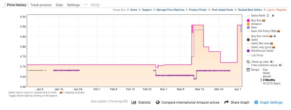This screenshot has width=291, height=110.
Task: Click the Statistic bar chart icon
Action: coord(134,102)
